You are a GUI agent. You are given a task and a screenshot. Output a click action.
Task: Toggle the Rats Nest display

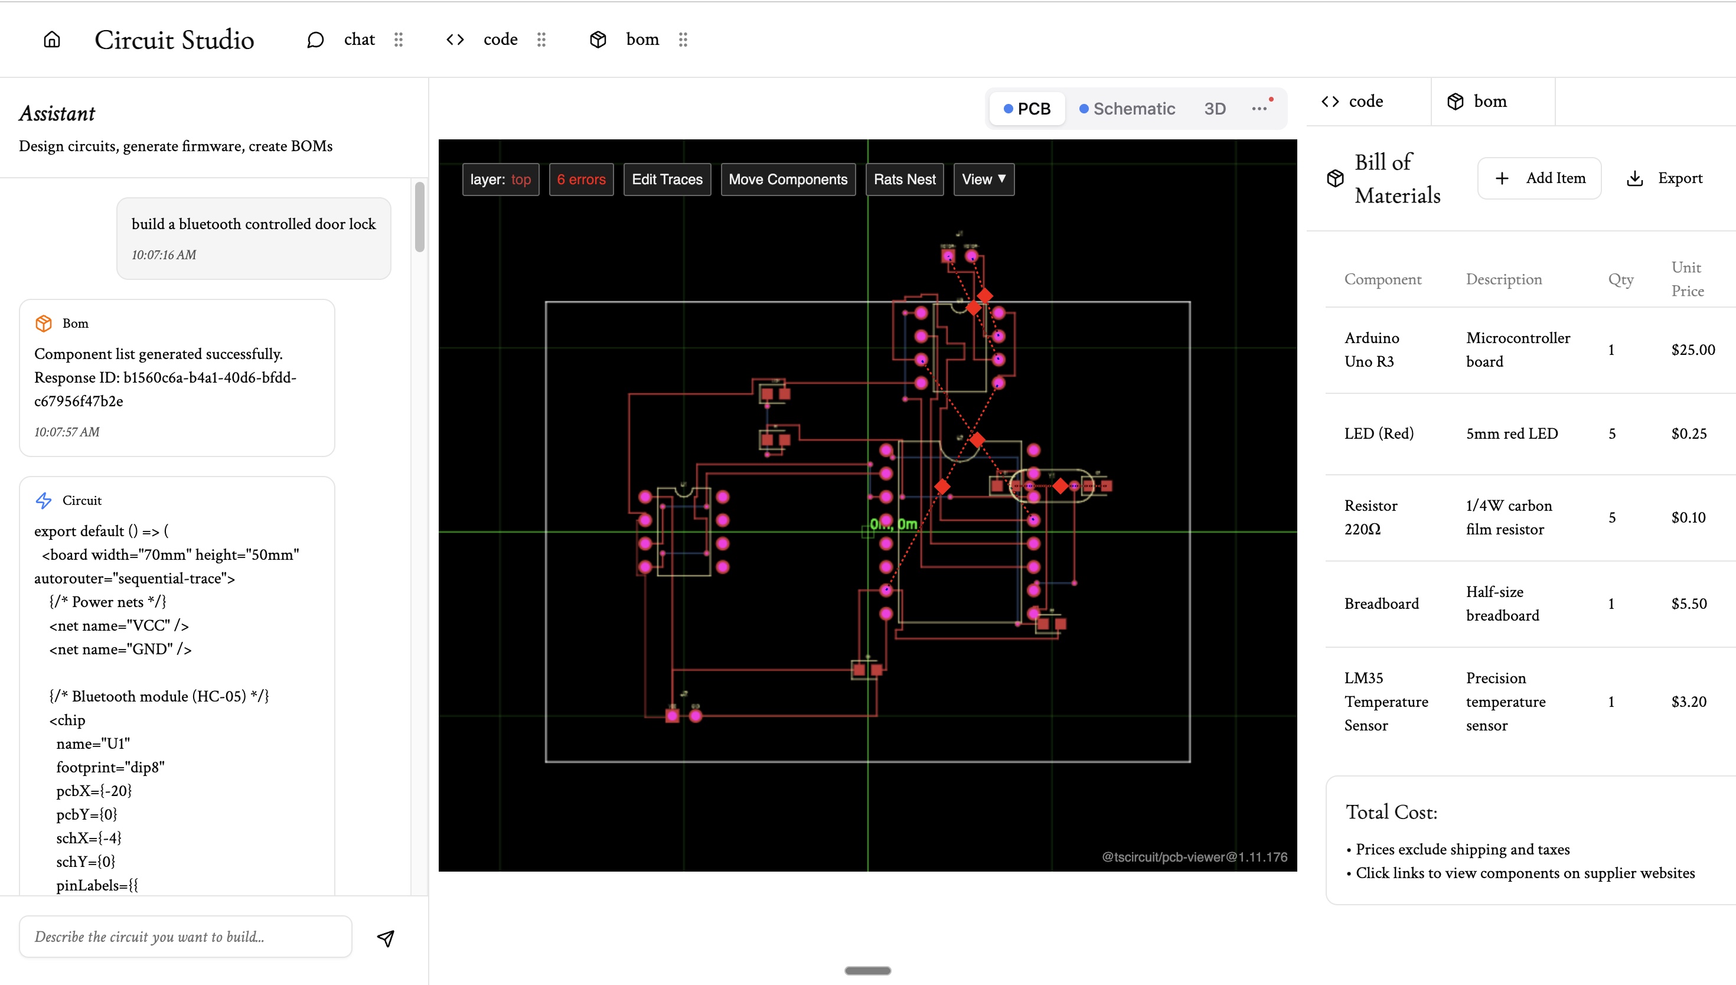[904, 180]
